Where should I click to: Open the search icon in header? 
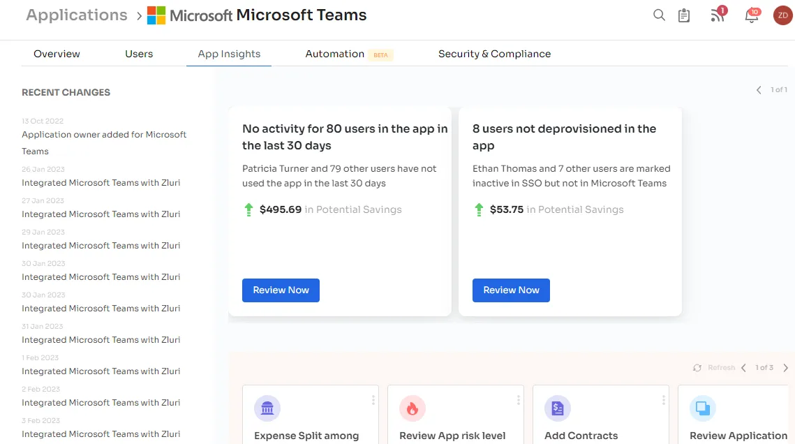[659, 15]
